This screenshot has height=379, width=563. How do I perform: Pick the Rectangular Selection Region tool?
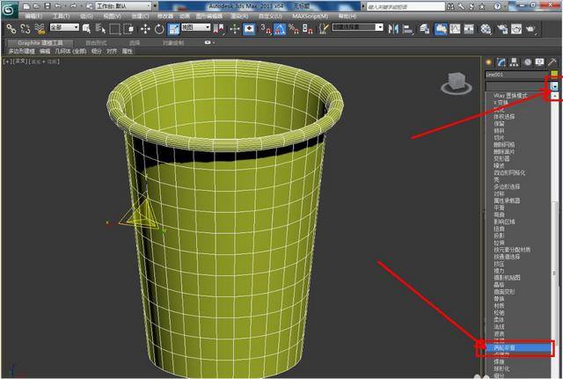tap(114, 29)
